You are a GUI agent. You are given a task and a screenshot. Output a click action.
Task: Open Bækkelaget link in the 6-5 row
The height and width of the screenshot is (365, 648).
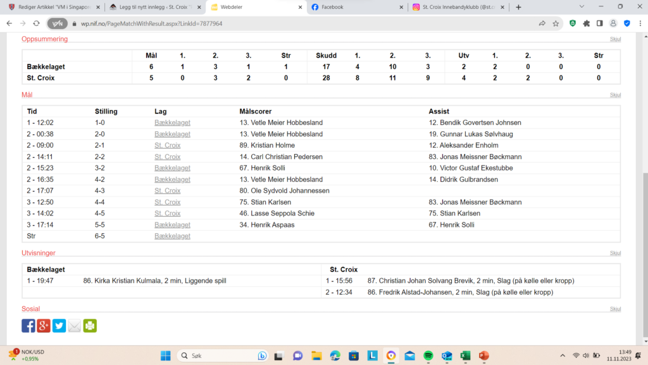point(172,236)
